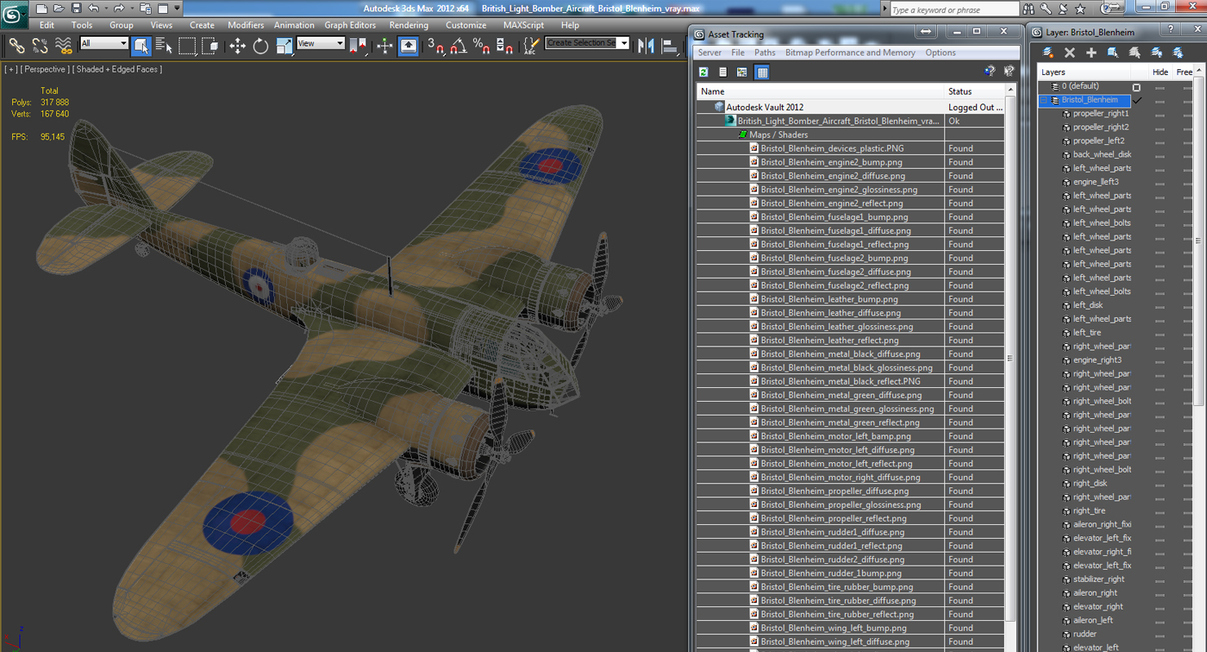Open the Graph Editors menu

click(350, 25)
